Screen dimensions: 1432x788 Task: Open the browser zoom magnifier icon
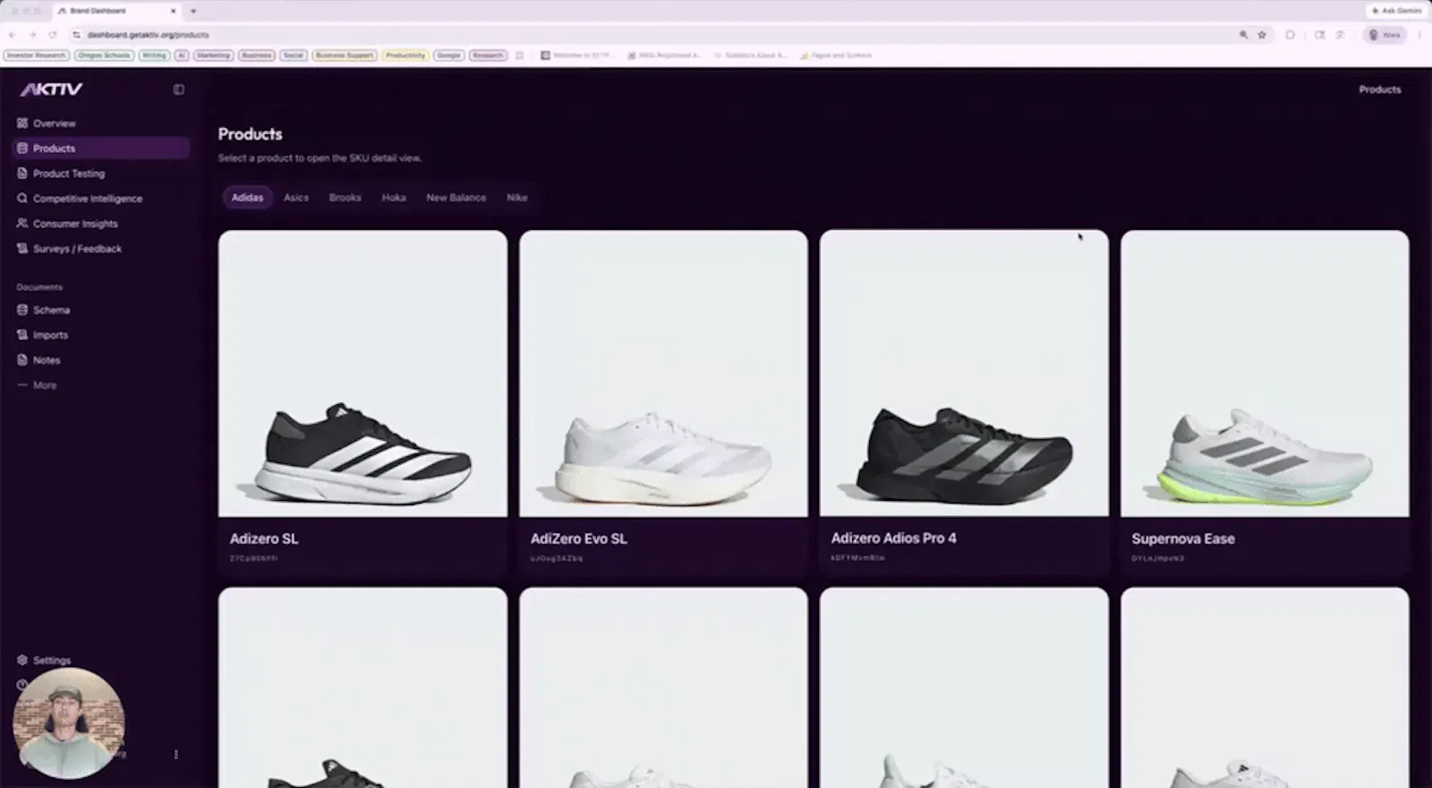click(x=1243, y=35)
